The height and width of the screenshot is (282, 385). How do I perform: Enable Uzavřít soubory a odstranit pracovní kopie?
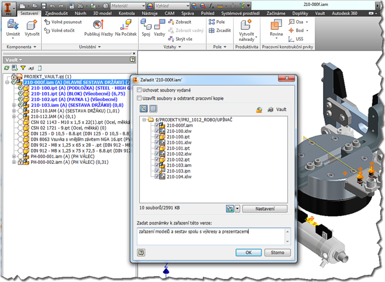(139, 98)
